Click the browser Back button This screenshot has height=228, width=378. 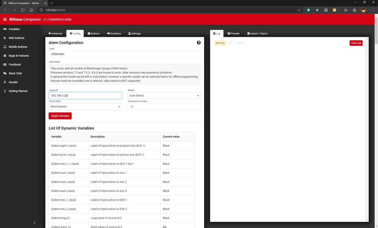coord(6,10)
